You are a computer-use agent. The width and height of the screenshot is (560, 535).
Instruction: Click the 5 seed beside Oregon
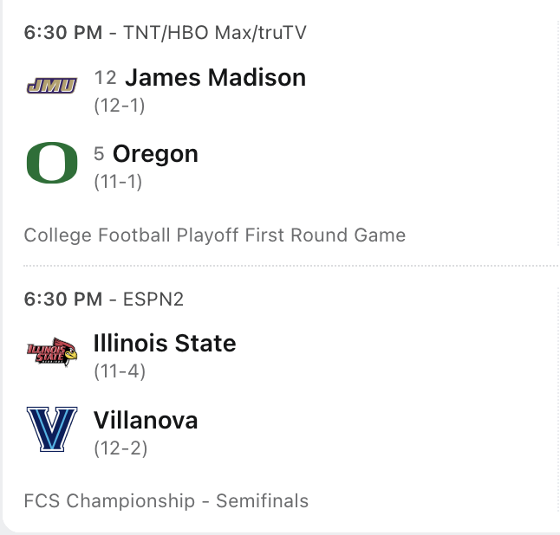coord(99,155)
